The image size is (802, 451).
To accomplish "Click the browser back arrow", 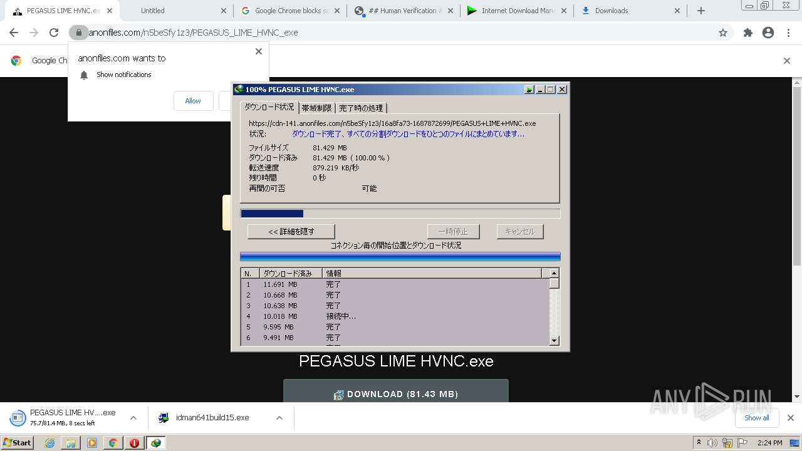I will (x=14, y=33).
